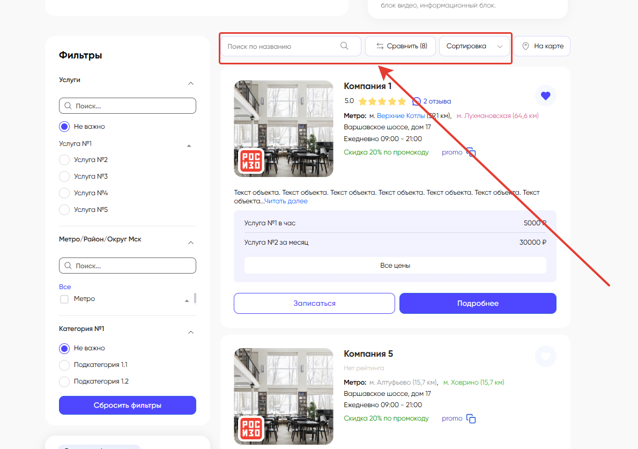
Task: Collapse the Услуги filter section
Action: (190, 83)
